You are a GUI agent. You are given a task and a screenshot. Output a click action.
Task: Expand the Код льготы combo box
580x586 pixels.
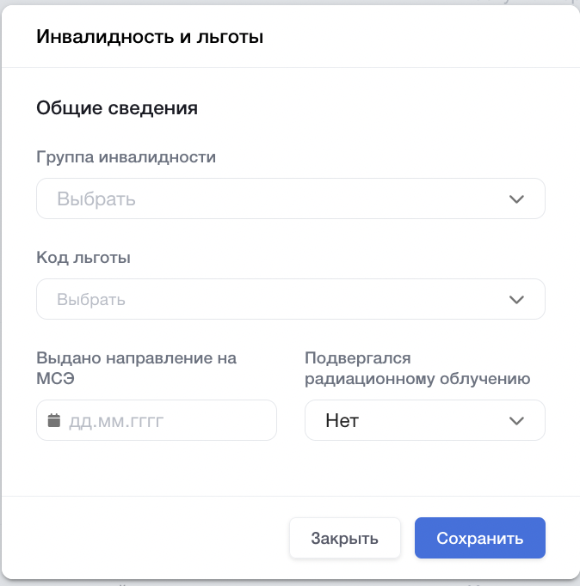[x=290, y=300]
